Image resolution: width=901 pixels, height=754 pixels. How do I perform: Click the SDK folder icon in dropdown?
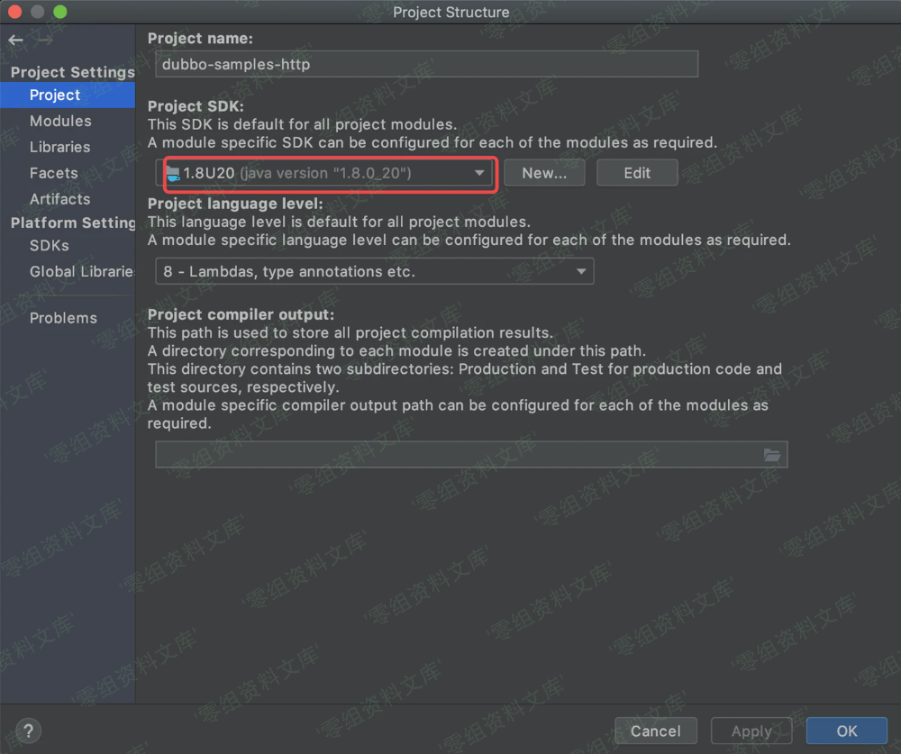(173, 173)
